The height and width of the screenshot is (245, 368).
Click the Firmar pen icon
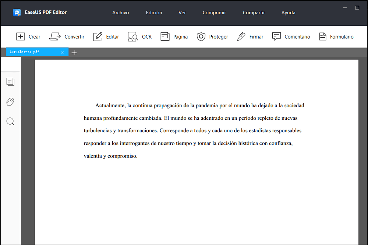(241, 36)
